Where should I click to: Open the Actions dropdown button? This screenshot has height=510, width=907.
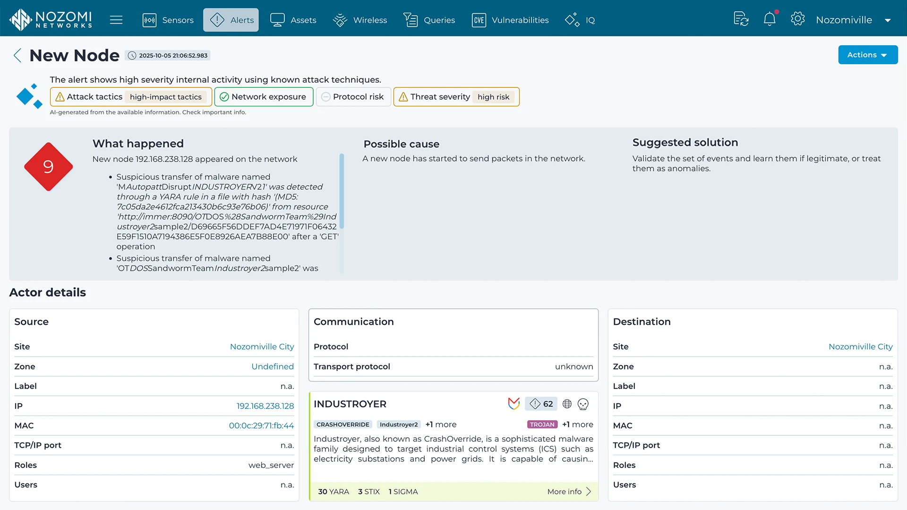867,55
